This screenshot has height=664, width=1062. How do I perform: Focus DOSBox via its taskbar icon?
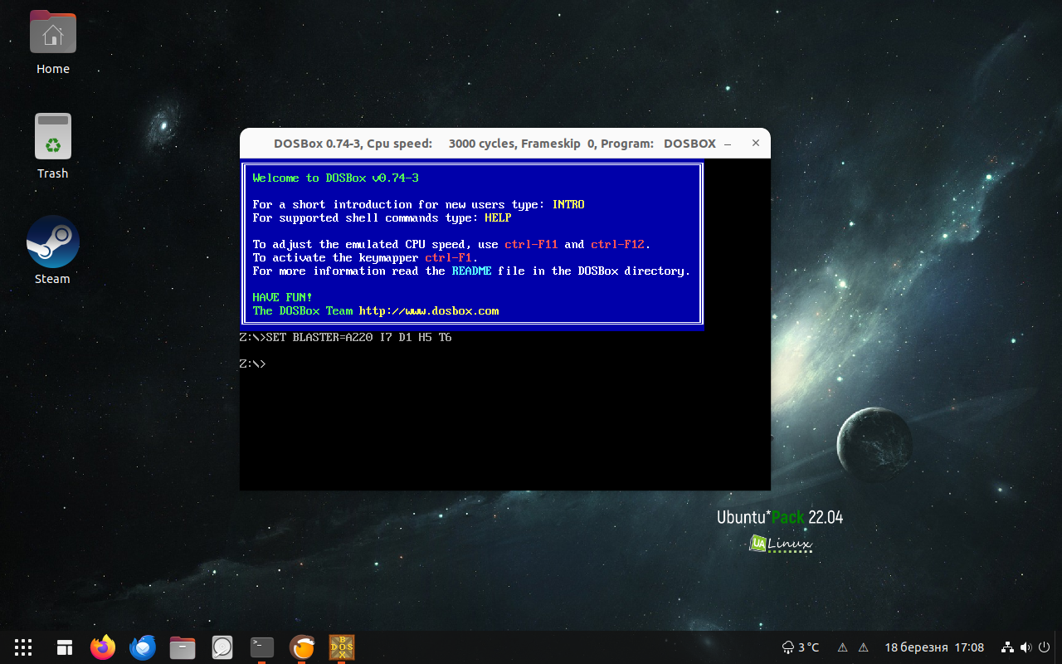342,647
